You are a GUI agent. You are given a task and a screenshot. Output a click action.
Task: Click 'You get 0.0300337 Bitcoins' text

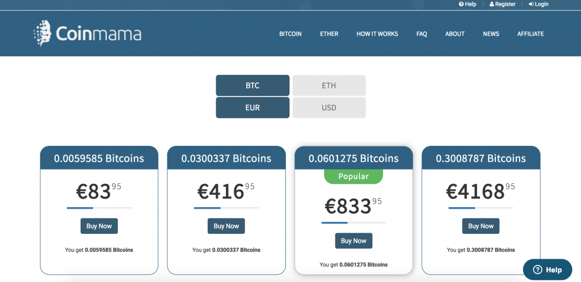(x=226, y=250)
